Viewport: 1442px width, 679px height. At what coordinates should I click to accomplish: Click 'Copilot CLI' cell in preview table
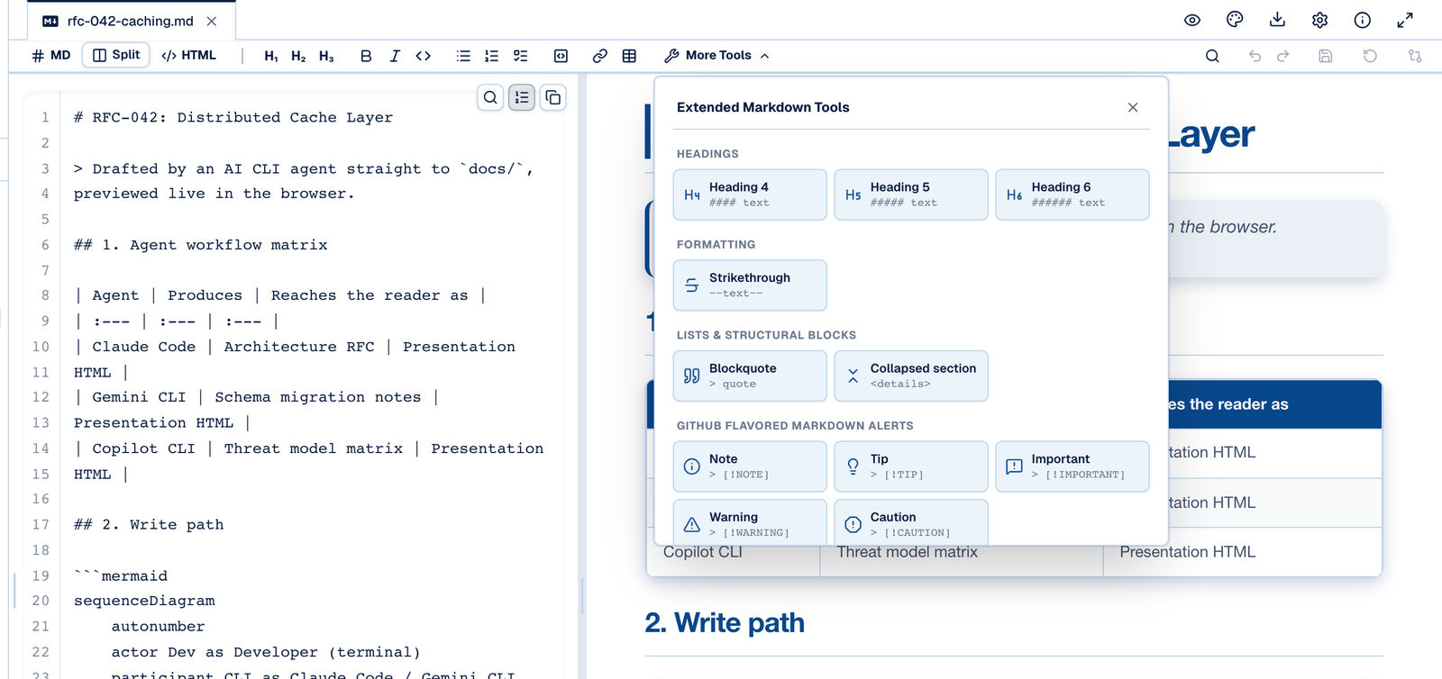[703, 552]
